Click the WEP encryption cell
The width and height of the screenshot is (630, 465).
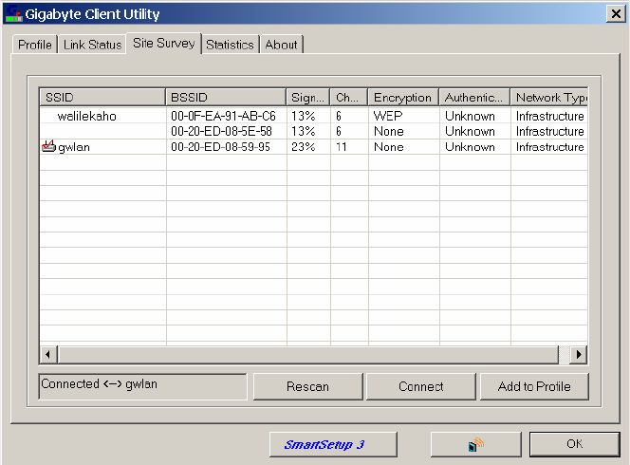point(388,116)
